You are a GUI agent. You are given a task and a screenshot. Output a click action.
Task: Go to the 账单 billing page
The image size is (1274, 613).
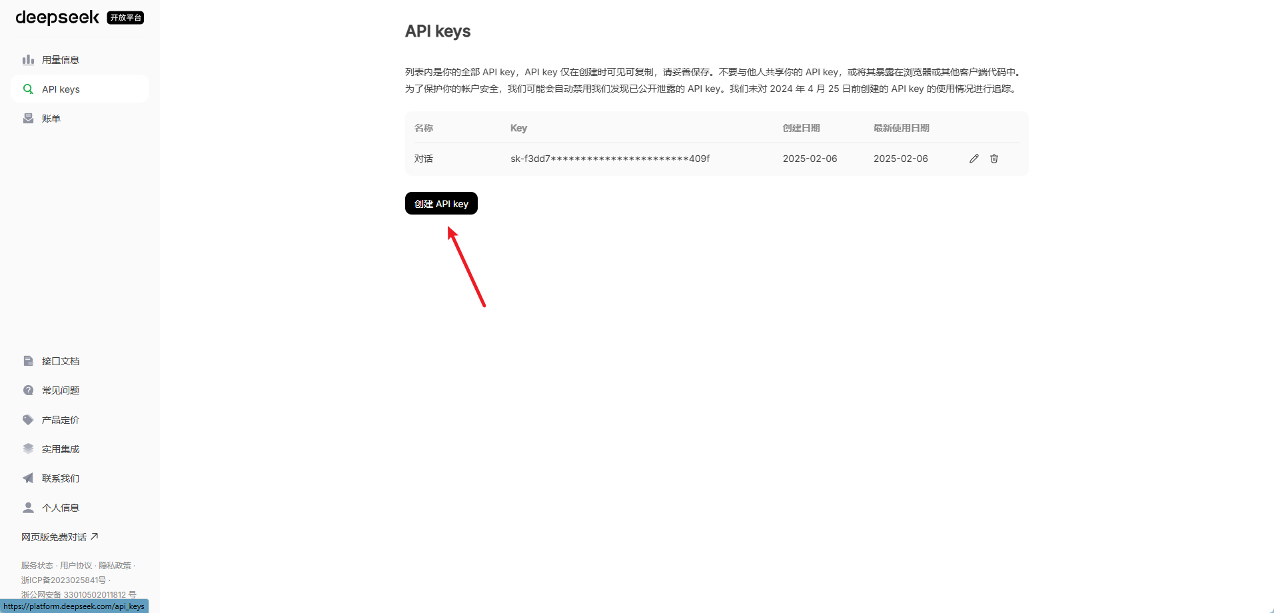tap(80, 119)
